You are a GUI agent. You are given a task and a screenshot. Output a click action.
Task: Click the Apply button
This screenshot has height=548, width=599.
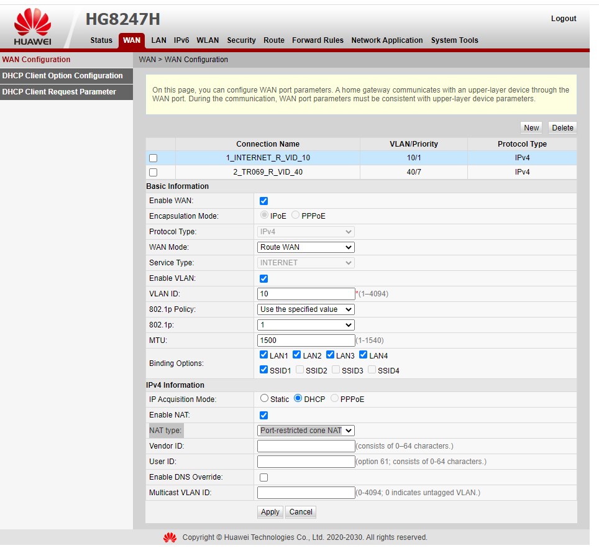click(x=270, y=512)
